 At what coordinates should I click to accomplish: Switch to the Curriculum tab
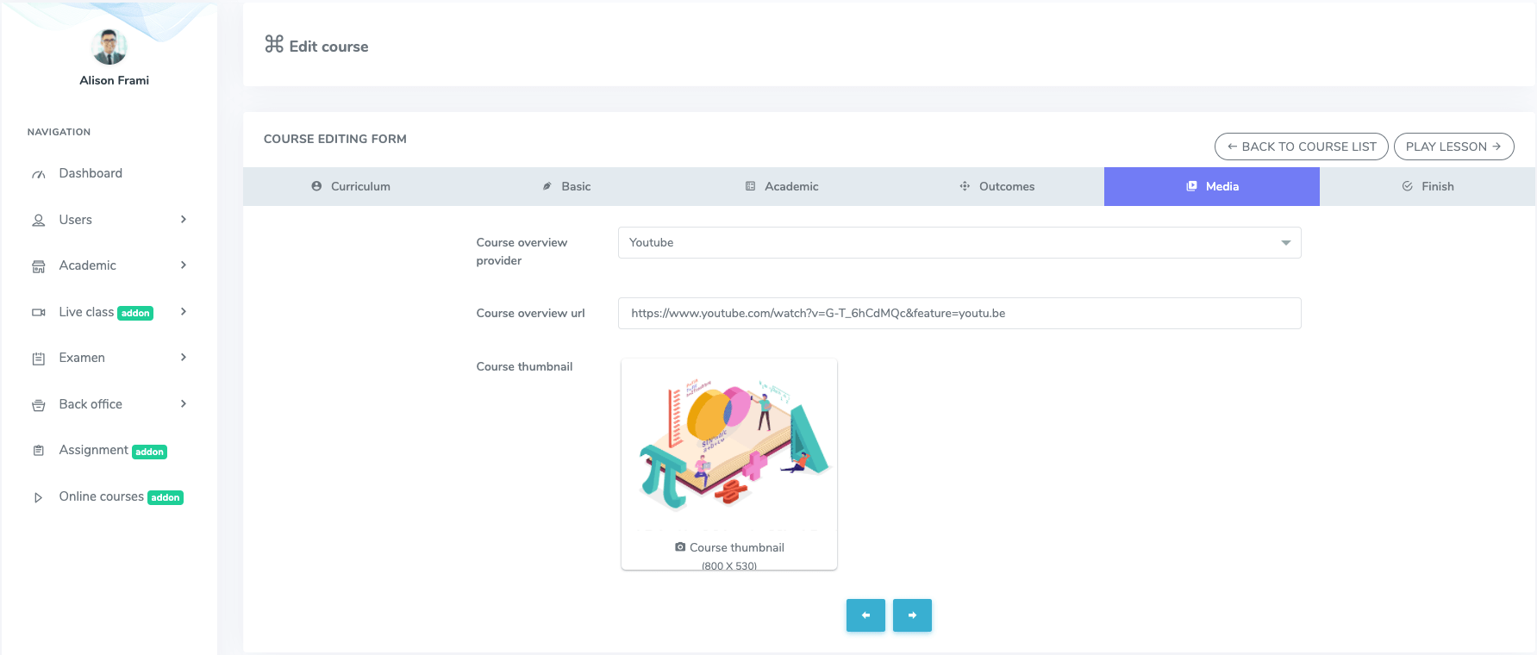351,186
